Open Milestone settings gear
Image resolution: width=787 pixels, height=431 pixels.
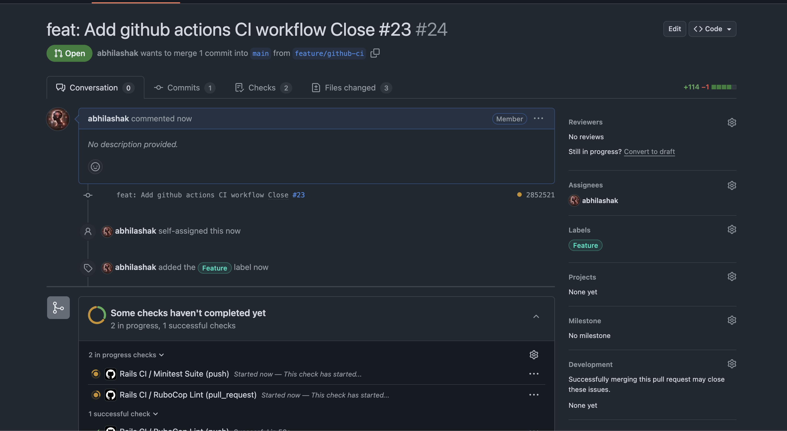click(x=731, y=320)
